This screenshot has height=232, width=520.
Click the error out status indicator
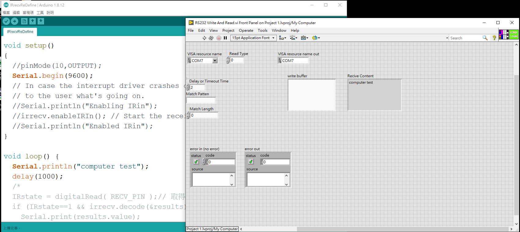pyautogui.click(x=251, y=162)
